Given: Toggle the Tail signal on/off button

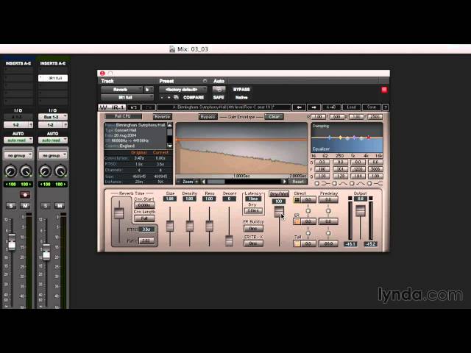Looking at the screenshot, I should (x=297, y=243).
